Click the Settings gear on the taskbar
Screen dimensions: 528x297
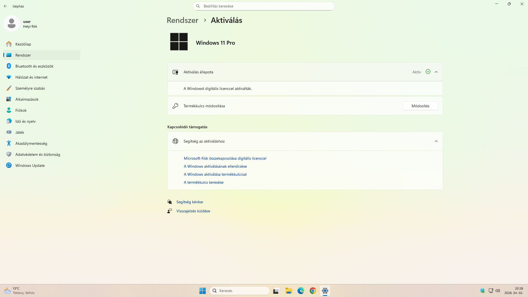325,291
